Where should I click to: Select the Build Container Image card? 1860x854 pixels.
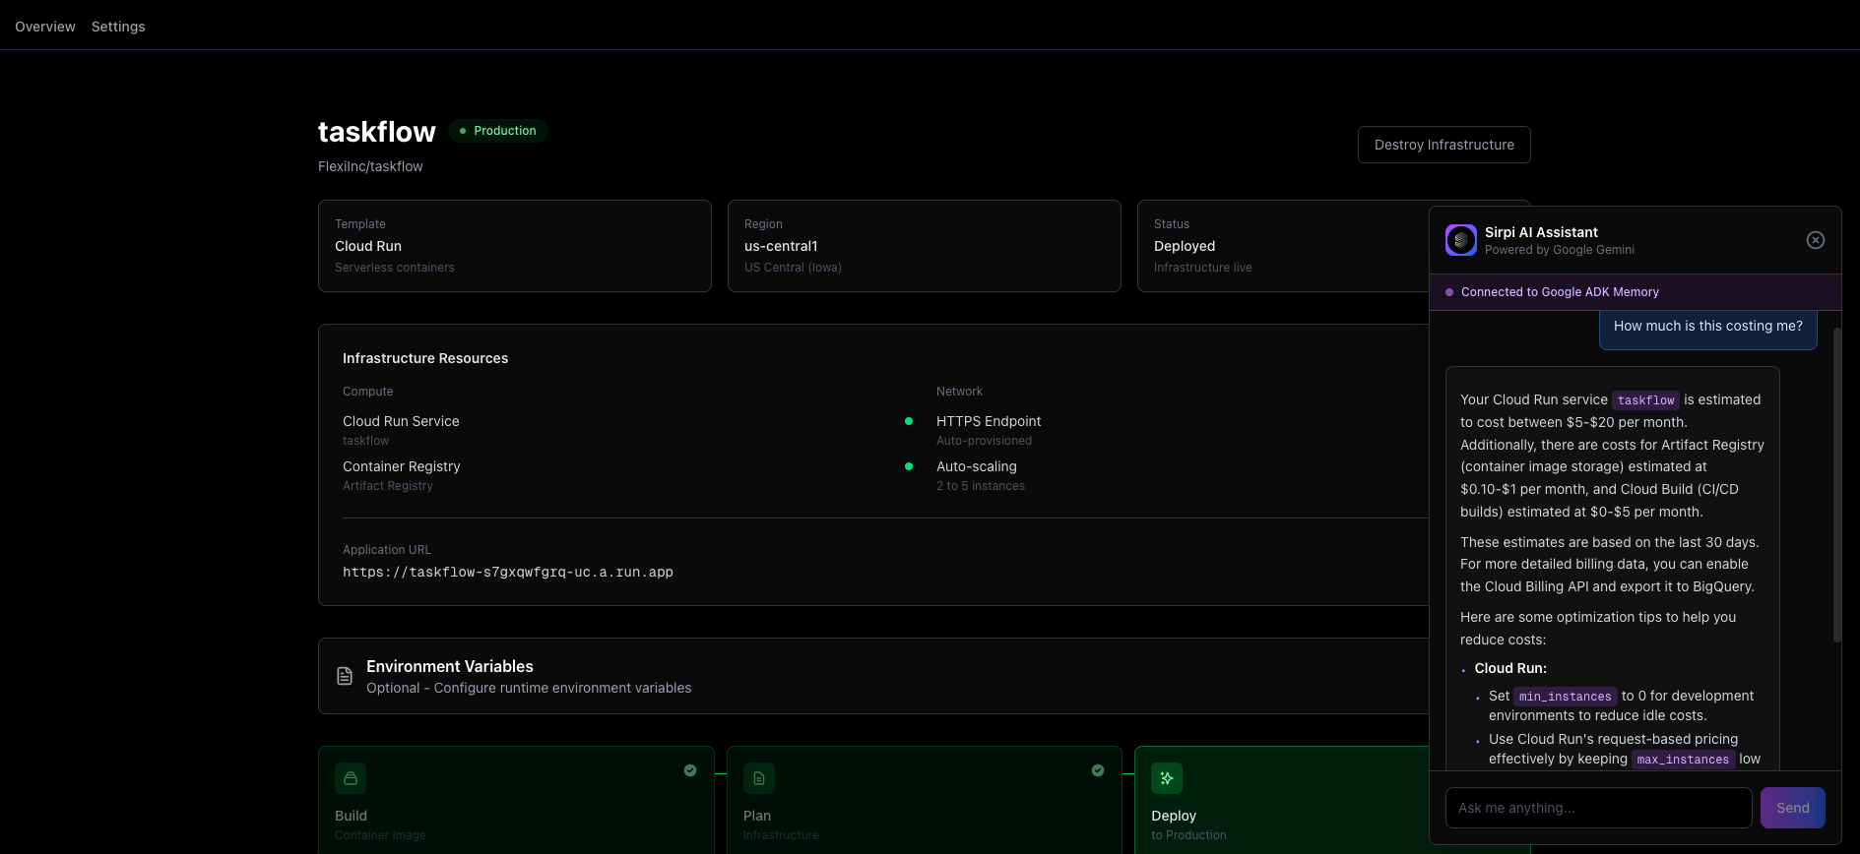pyautogui.click(x=516, y=800)
